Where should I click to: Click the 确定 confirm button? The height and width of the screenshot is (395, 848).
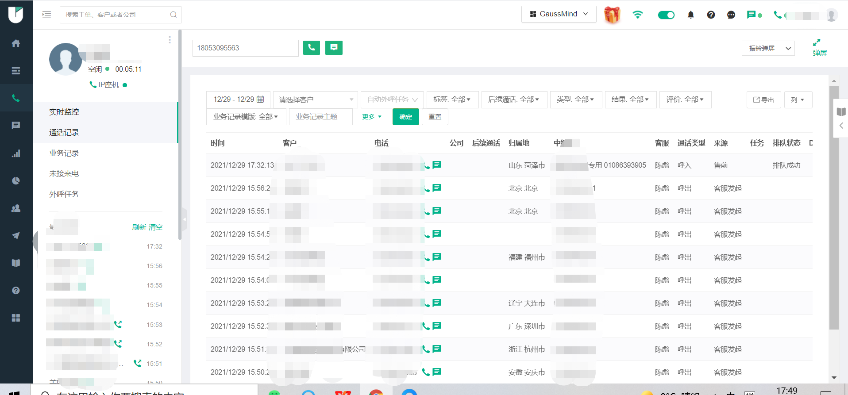click(406, 117)
